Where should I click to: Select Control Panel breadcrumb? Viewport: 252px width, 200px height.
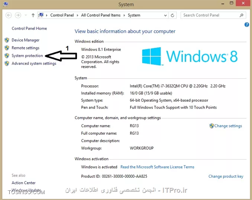(x=62, y=15)
